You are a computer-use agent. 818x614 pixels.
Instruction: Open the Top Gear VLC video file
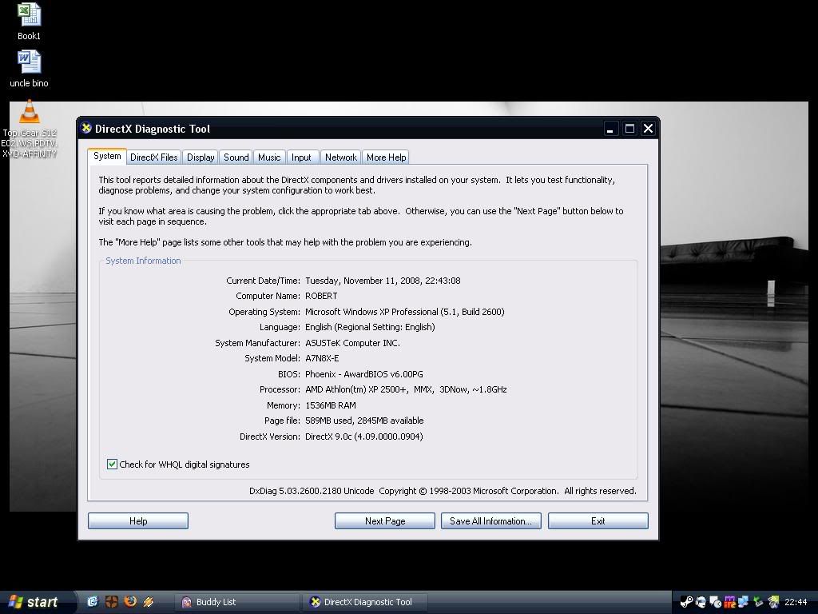30,114
